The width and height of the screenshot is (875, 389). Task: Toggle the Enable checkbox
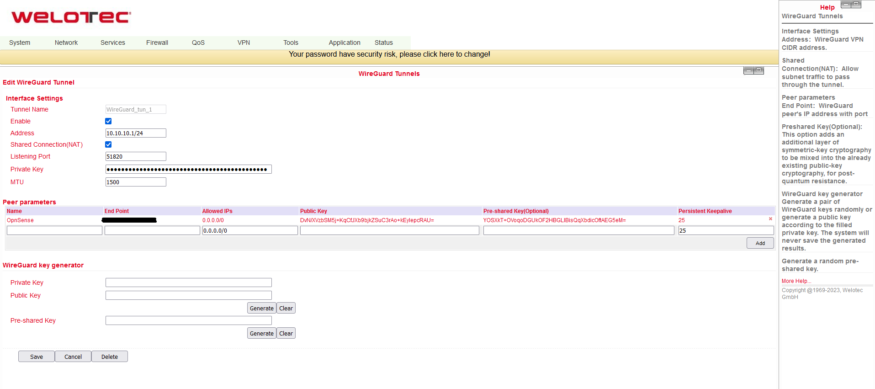[x=108, y=121]
